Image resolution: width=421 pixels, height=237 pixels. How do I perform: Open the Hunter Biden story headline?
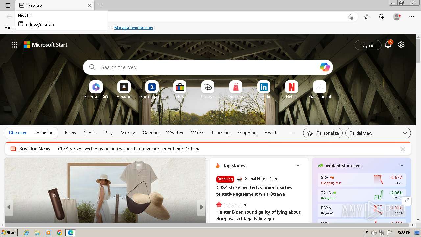point(259,215)
